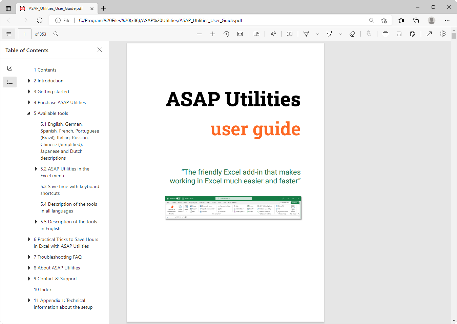This screenshot has width=457, height=324.
Task: Start Read aloud
Action: coord(273,34)
